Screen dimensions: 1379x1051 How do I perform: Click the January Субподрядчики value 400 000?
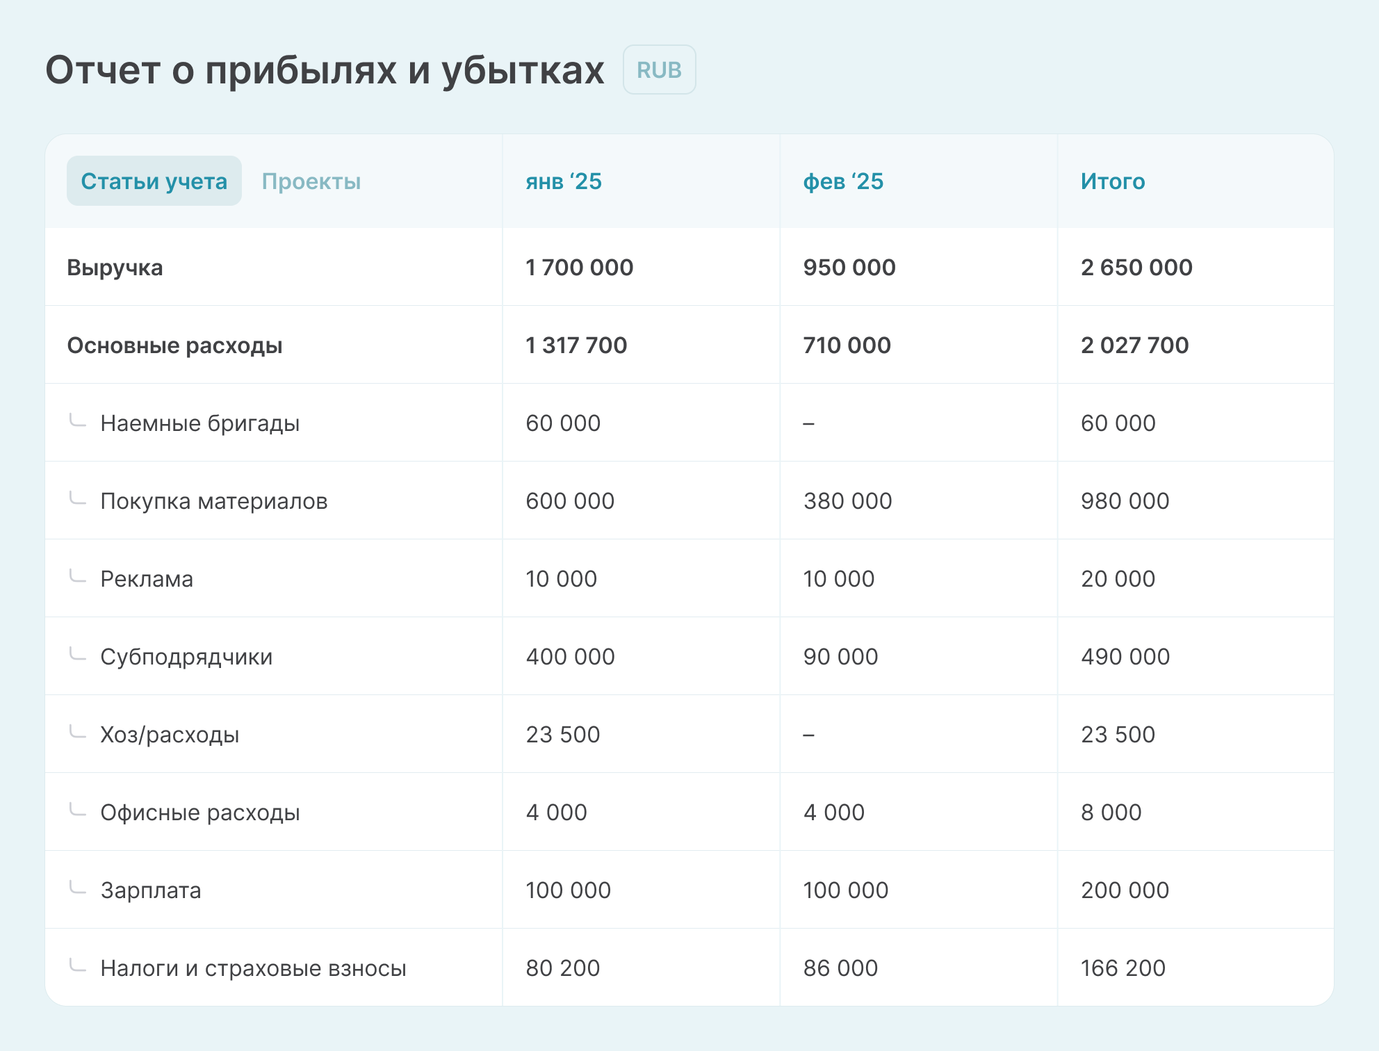570,657
